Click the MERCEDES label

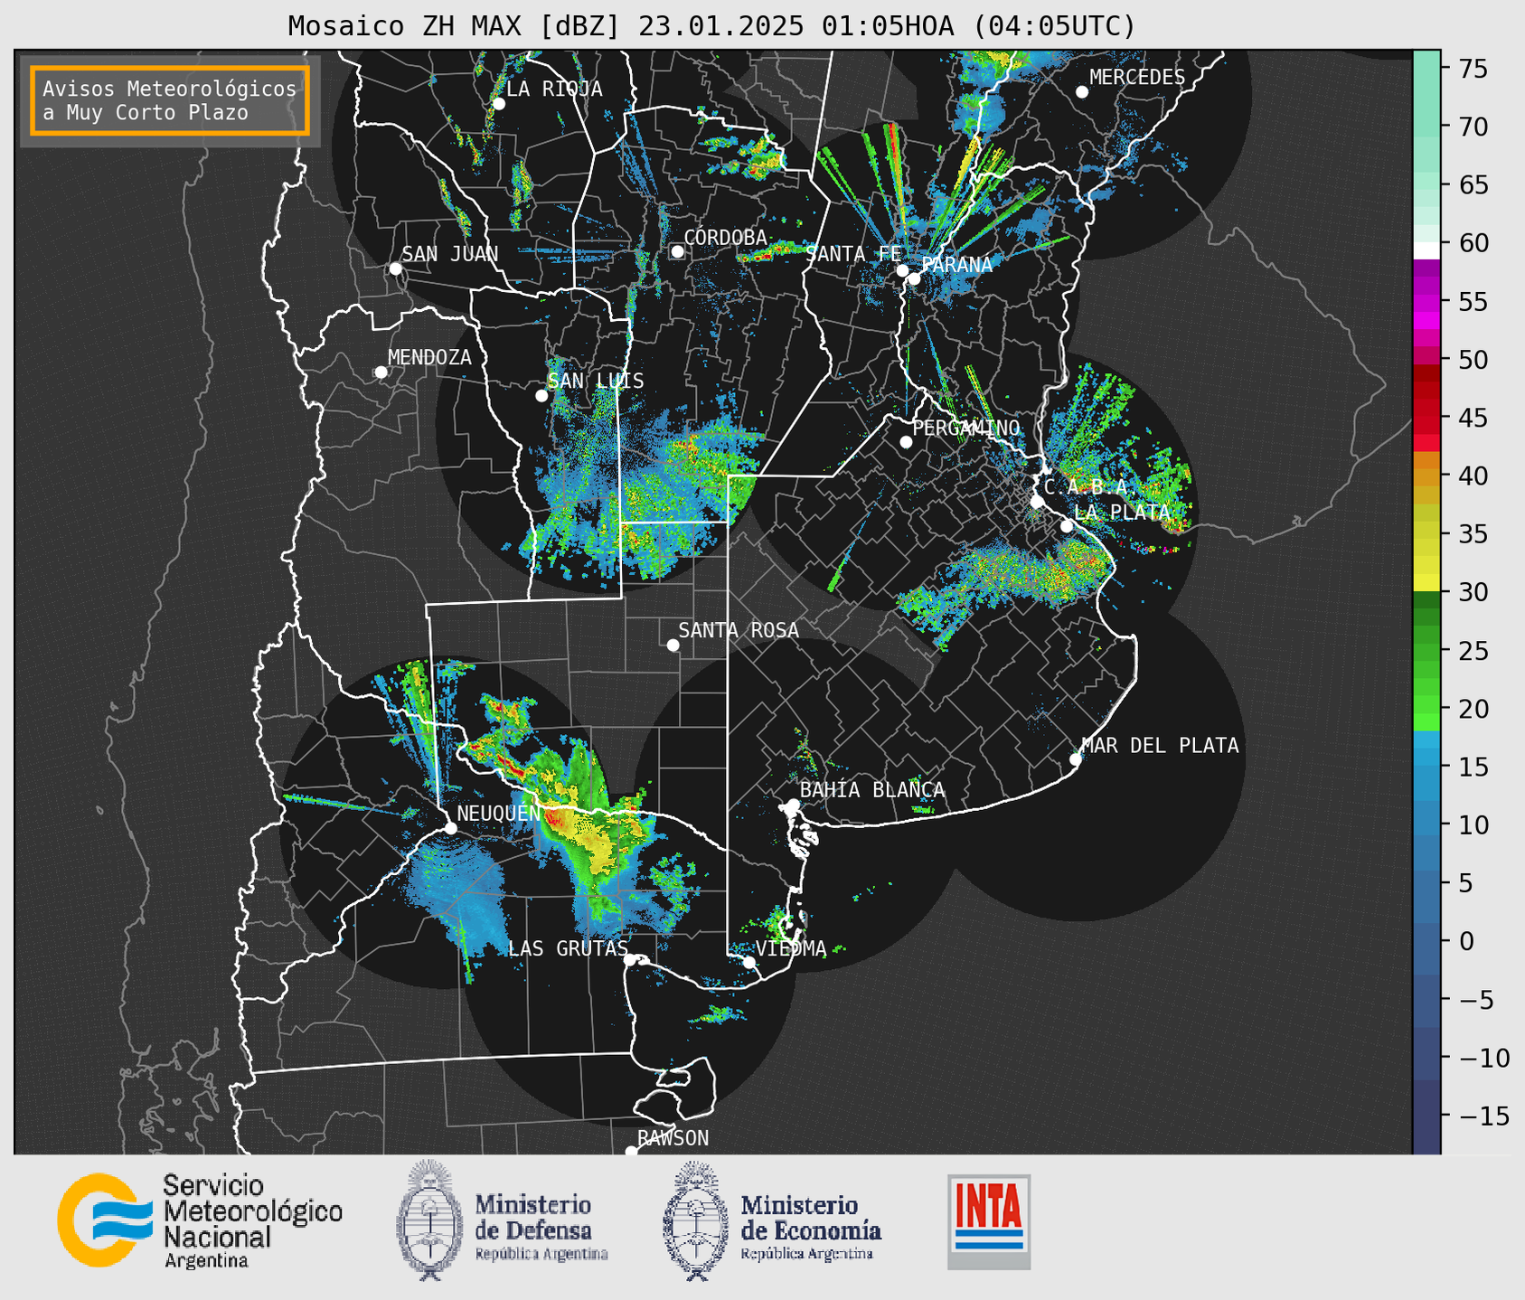[1137, 78]
